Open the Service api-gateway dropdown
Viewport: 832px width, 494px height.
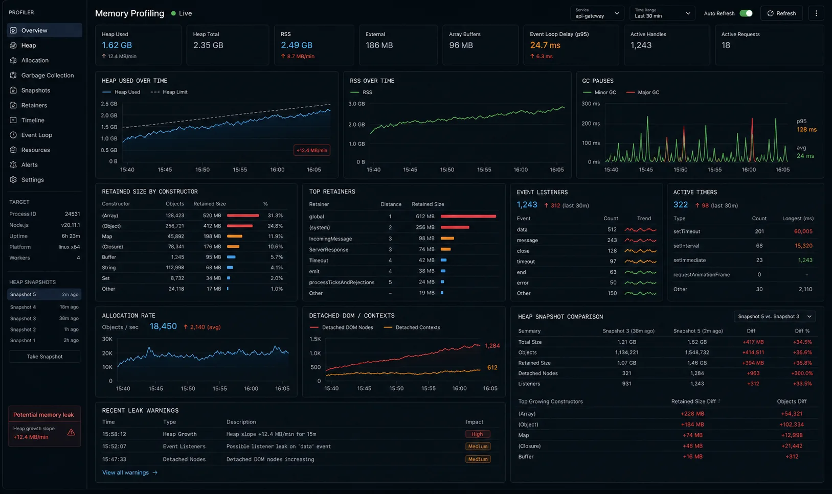(597, 13)
